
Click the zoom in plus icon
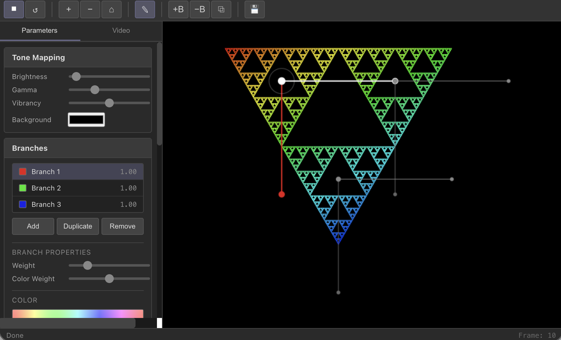click(69, 9)
